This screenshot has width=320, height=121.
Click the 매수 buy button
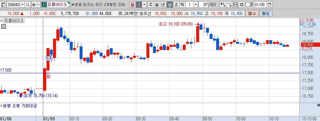(252, 14)
